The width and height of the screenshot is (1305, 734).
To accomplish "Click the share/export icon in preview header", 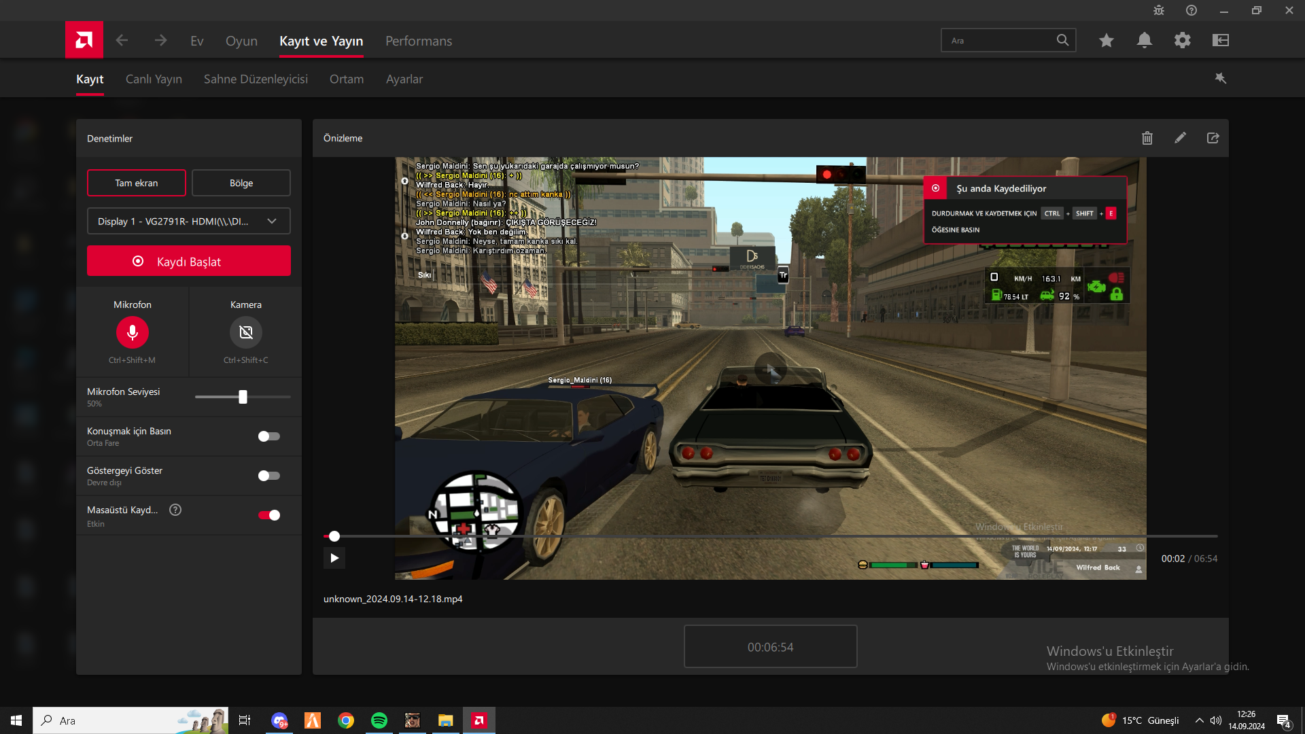I will click(x=1213, y=138).
